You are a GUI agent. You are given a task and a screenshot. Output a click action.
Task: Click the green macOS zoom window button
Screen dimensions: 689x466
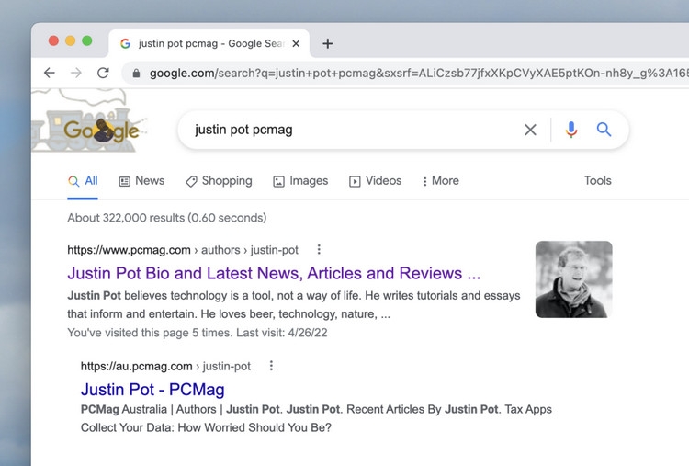(87, 40)
